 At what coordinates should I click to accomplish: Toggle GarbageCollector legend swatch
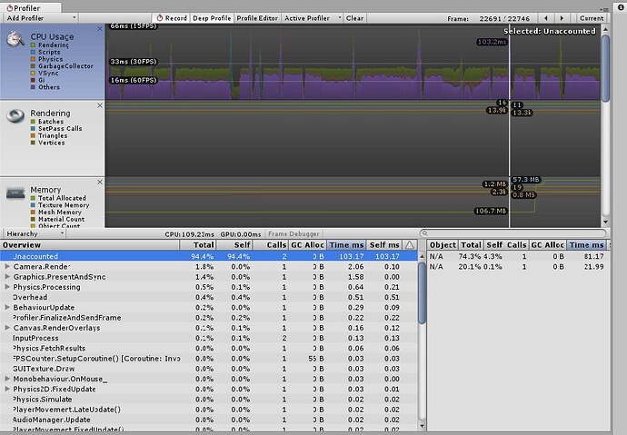click(34, 66)
